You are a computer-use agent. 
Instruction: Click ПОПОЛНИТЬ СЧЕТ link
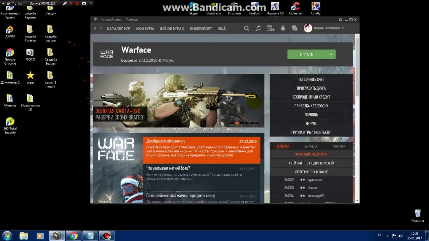(x=311, y=79)
